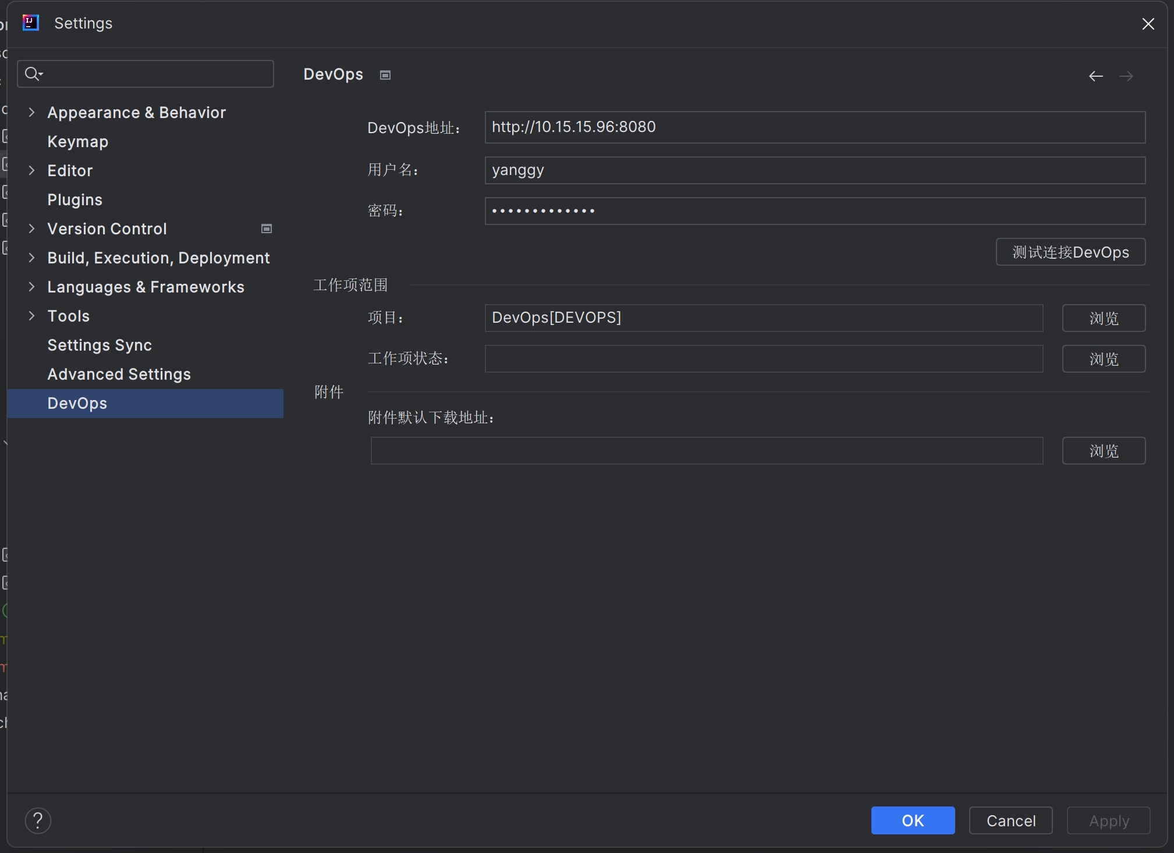This screenshot has width=1174, height=853.
Task: Click the back navigation arrow
Action: [x=1095, y=76]
